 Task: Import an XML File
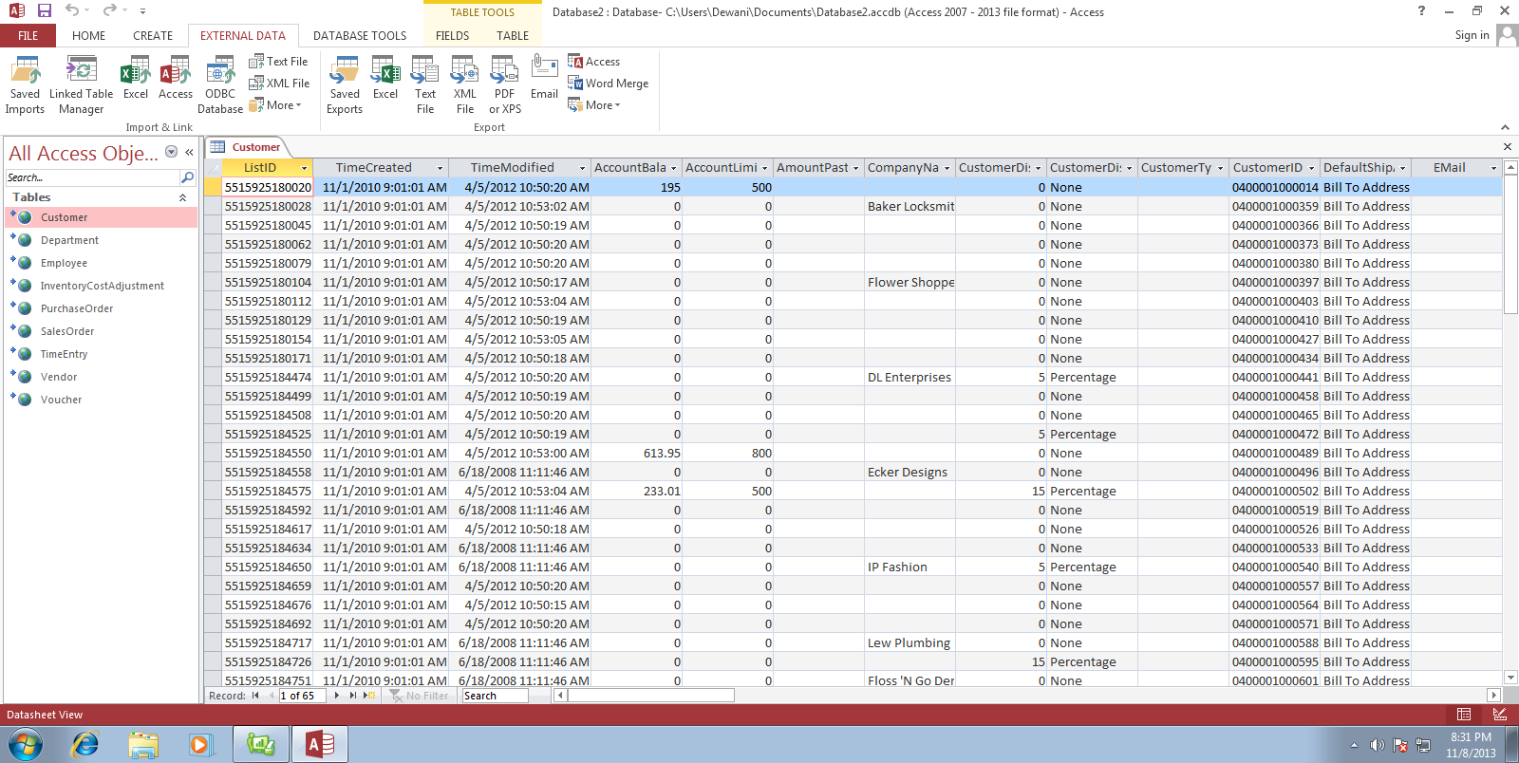pyautogui.click(x=279, y=84)
